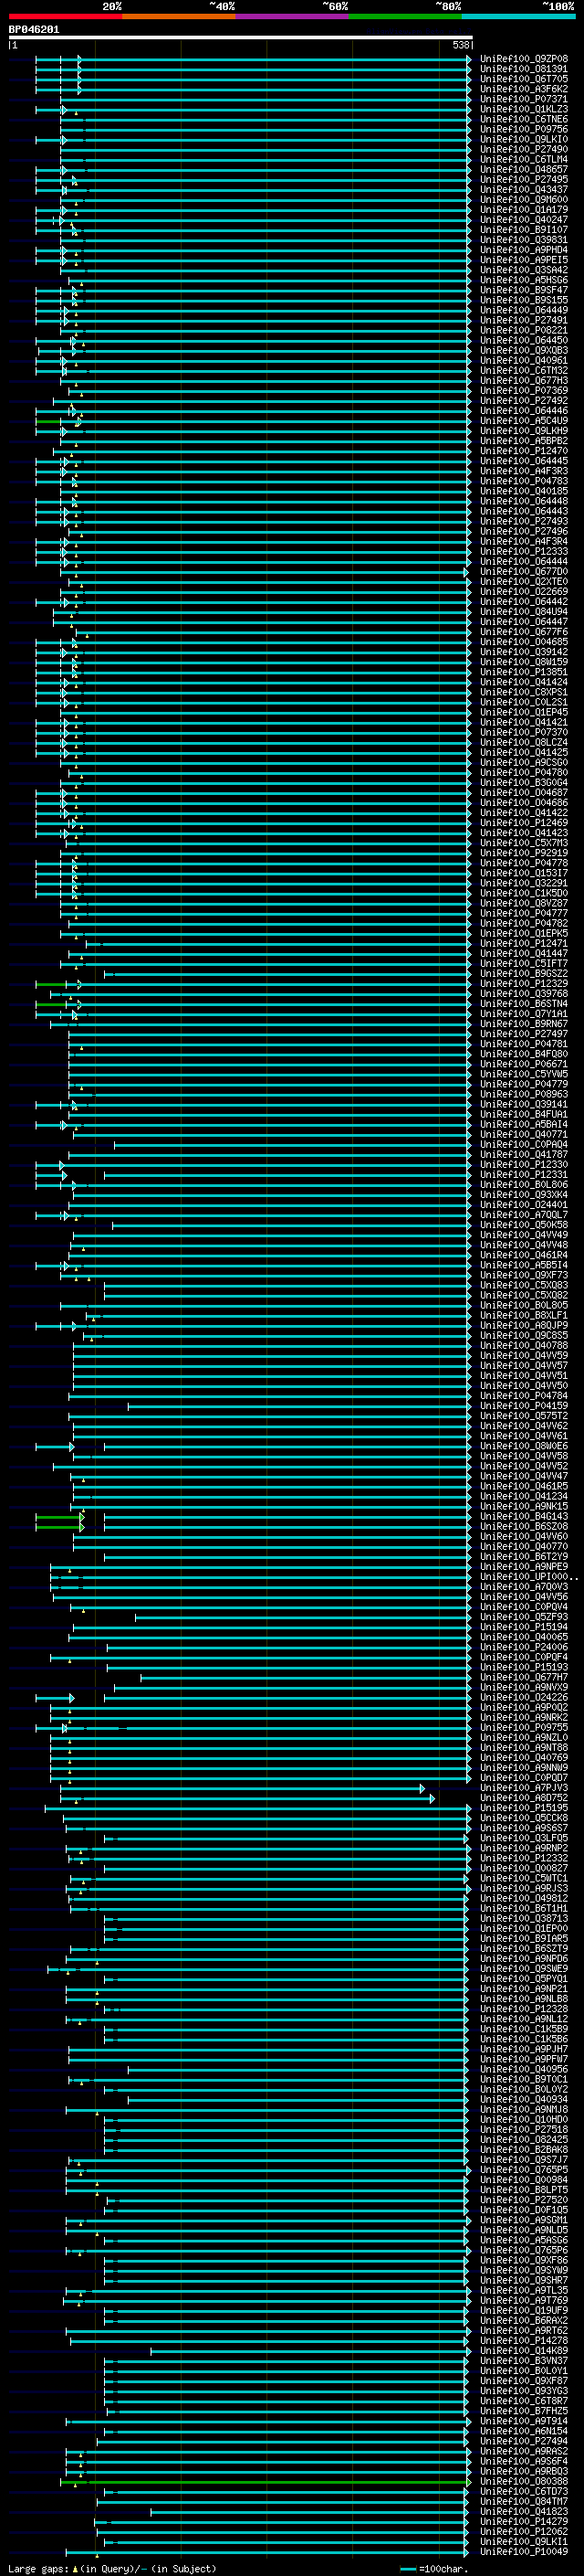Click the purple ~60% identity legend bar

click(x=291, y=16)
